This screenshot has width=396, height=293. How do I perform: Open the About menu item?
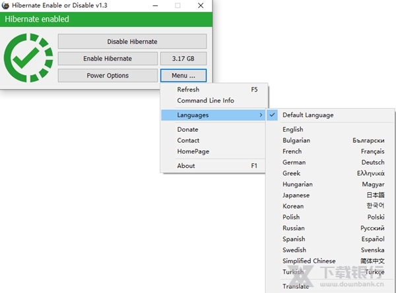tap(186, 166)
